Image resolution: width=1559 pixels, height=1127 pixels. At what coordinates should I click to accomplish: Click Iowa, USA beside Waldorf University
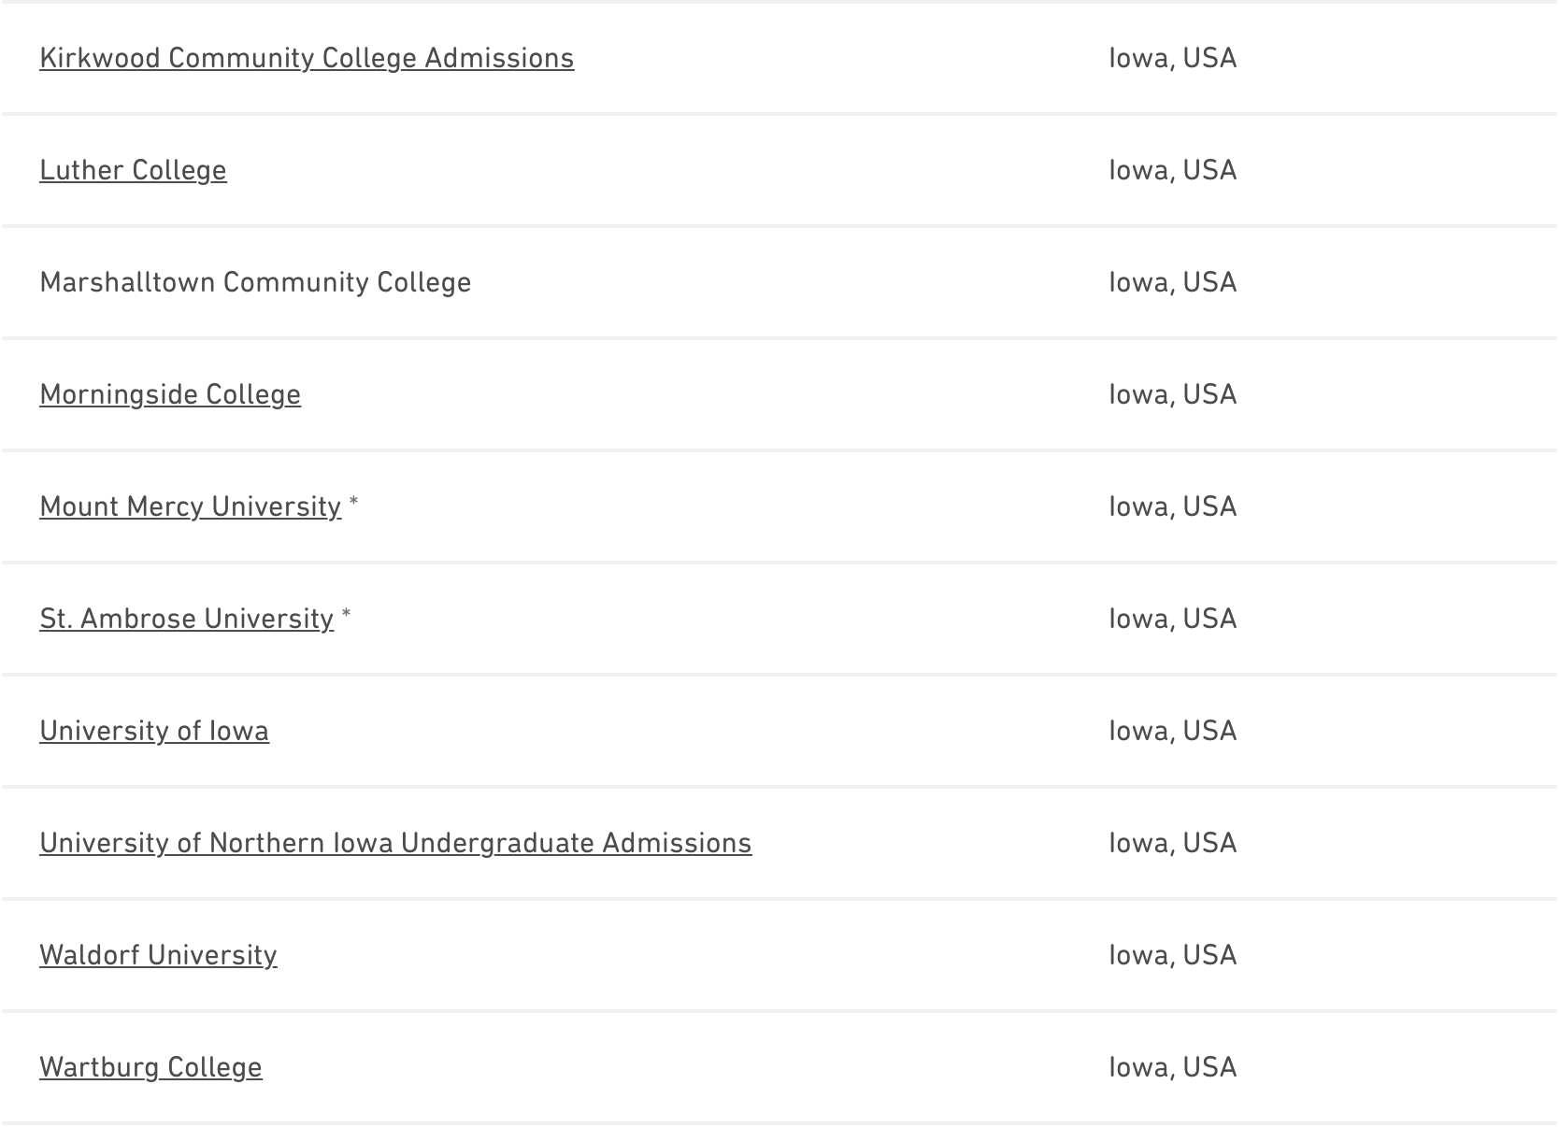point(1172,955)
